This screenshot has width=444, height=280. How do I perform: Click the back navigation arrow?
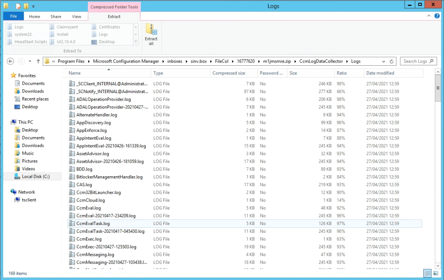(x=11, y=61)
